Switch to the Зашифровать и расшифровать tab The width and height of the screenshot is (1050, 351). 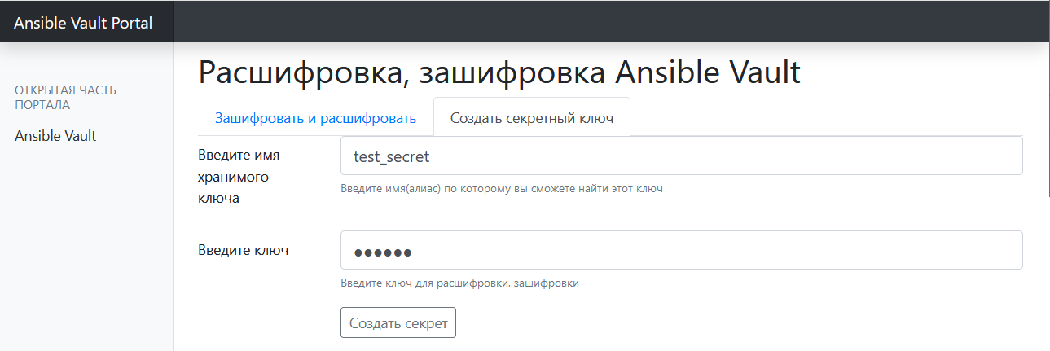(315, 118)
